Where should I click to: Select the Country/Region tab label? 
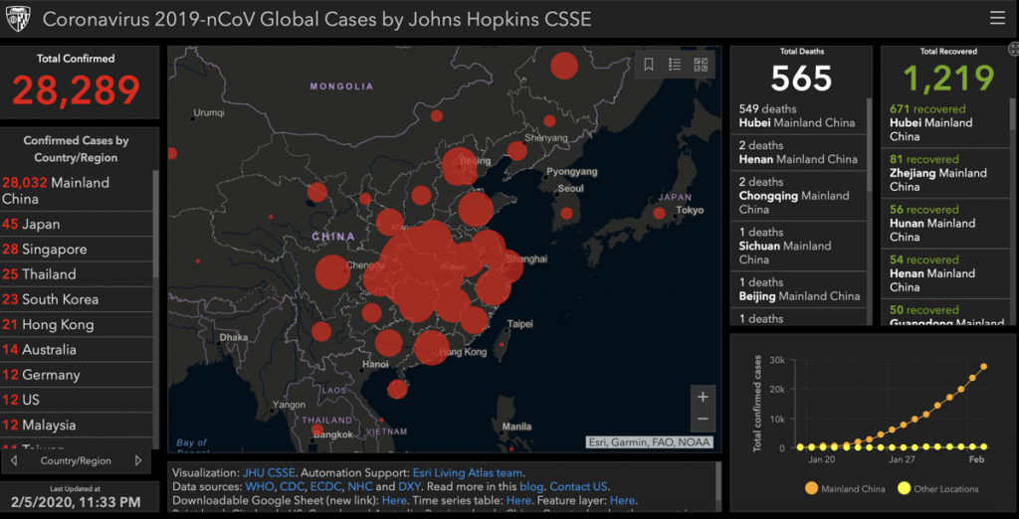pyautogui.click(x=76, y=461)
